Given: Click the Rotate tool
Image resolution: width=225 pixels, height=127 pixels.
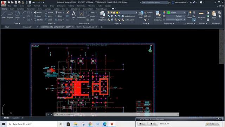Looking at the screenshot, I should 49,13.
